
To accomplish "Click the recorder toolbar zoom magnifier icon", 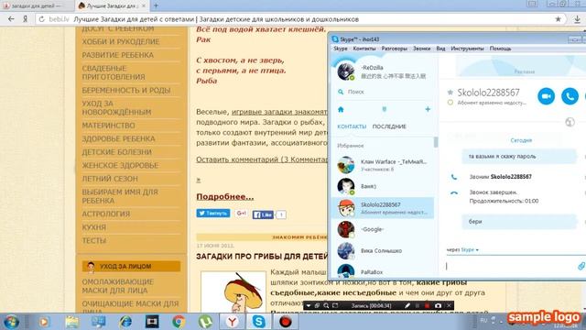I will [326, 305].
